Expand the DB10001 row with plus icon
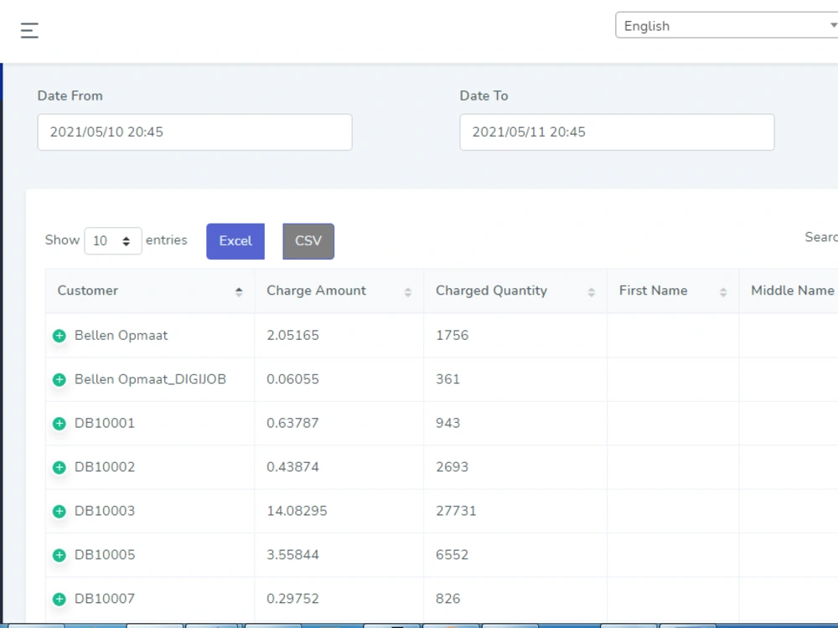 [59, 424]
